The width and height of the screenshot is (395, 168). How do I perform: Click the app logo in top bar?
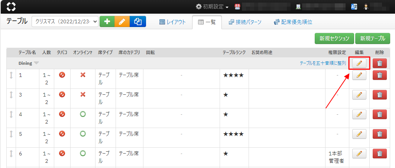click(x=12, y=7)
